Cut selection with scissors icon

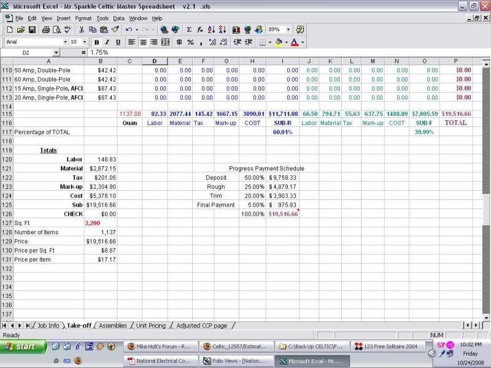coord(82,29)
